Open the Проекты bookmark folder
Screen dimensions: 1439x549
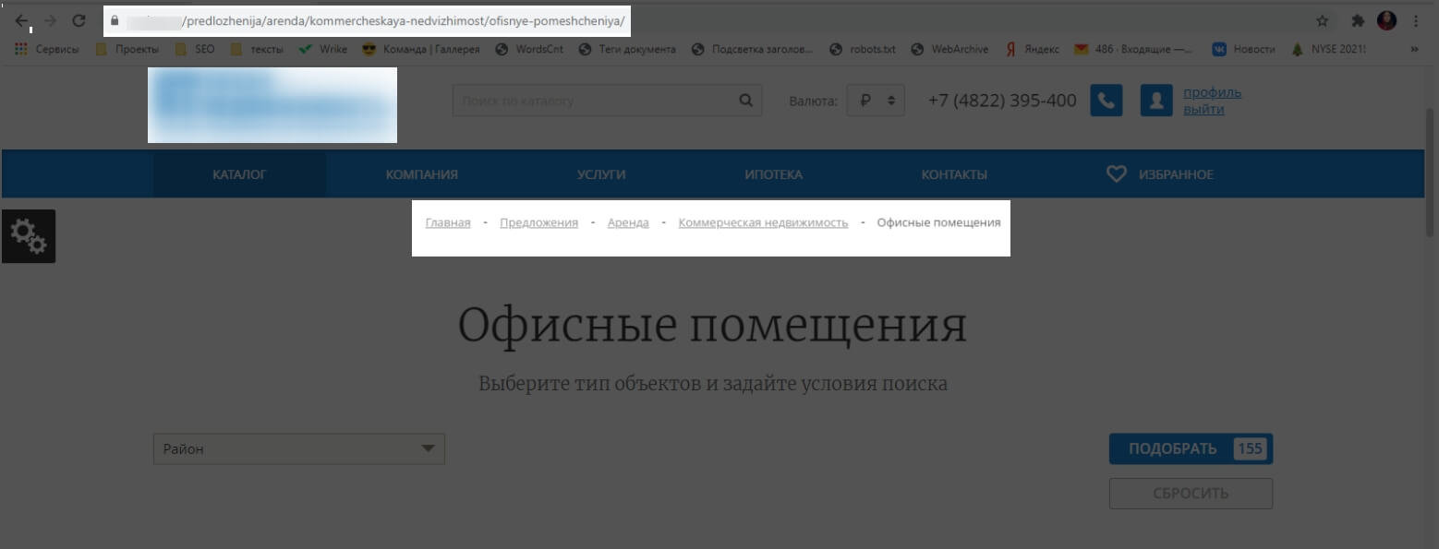[127, 49]
